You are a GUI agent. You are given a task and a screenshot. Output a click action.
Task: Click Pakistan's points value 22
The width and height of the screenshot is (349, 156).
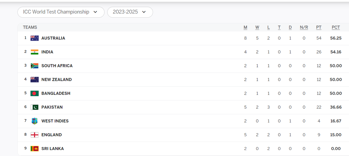coord(319,107)
